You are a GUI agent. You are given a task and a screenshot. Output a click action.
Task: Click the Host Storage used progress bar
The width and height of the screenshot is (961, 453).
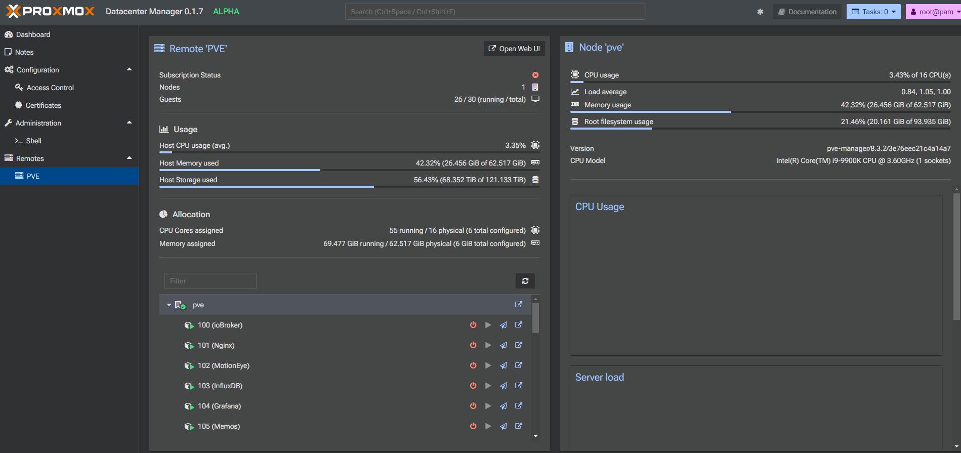pyautogui.click(x=350, y=187)
